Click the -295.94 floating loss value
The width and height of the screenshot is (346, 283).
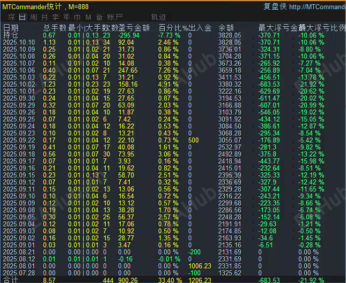[129, 35]
